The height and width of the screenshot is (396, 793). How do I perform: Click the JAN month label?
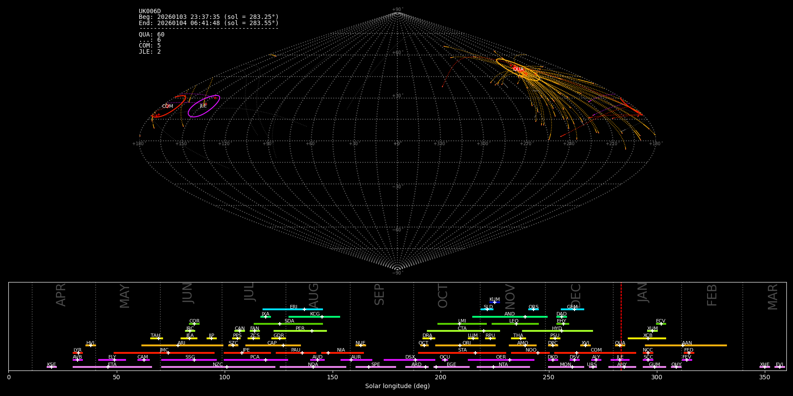pos(643,293)
